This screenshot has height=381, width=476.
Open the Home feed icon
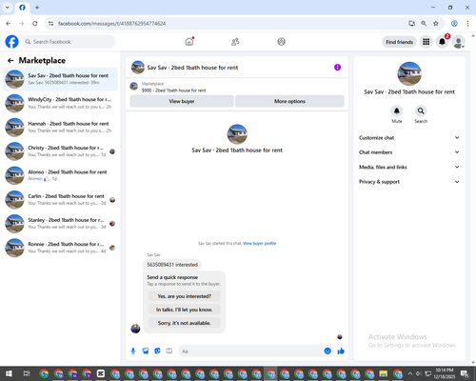coord(189,42)
